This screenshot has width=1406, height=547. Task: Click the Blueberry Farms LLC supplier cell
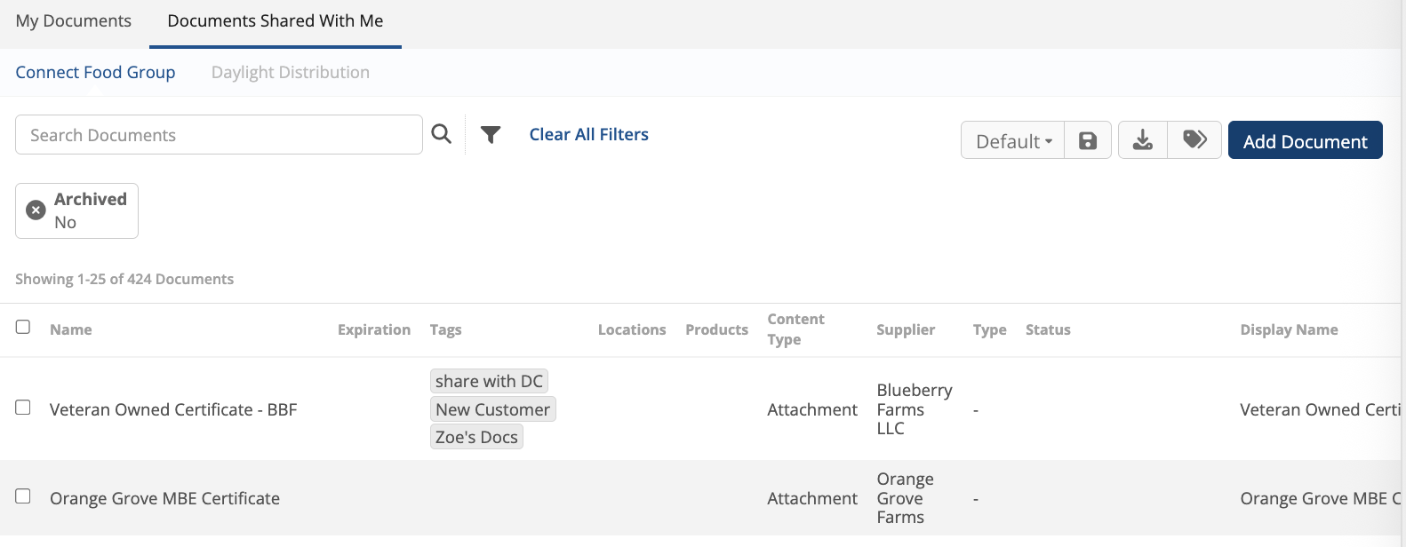[915, 409]
